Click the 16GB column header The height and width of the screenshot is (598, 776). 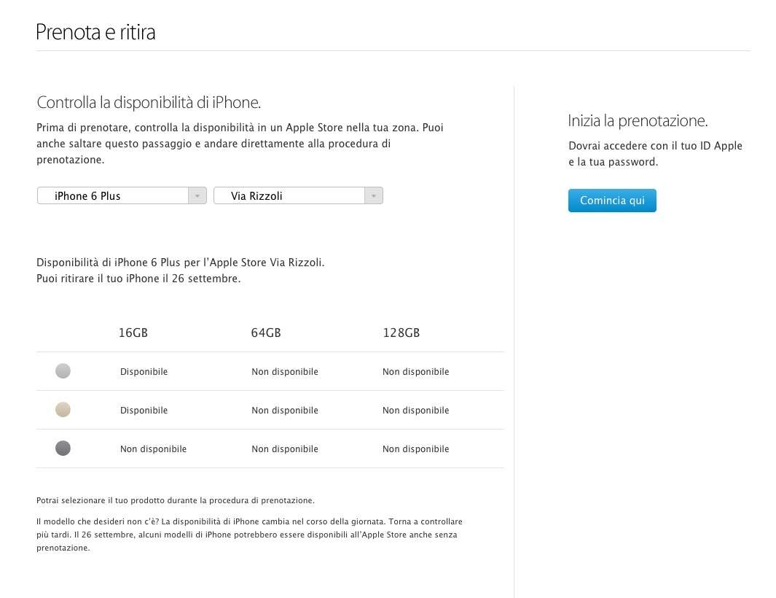pos(133,333)
